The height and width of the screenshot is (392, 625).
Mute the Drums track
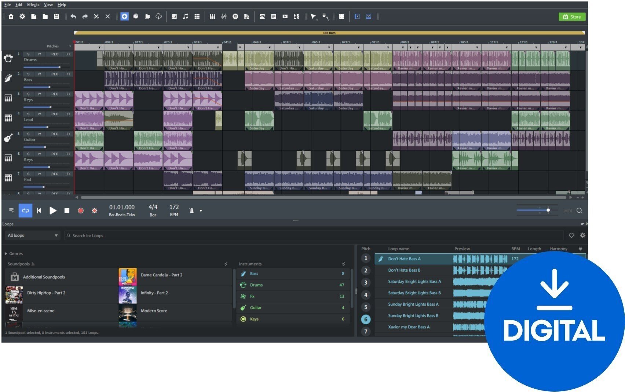40,54
